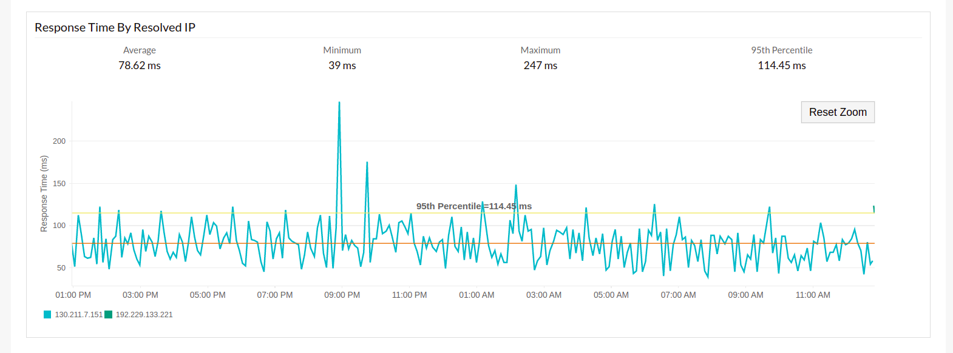Image resolution: width=953 pixels, height=353 pixels.
Task: Click the 95th Percentile=114.45 ms chart annotation
Action: click(473, 206)
